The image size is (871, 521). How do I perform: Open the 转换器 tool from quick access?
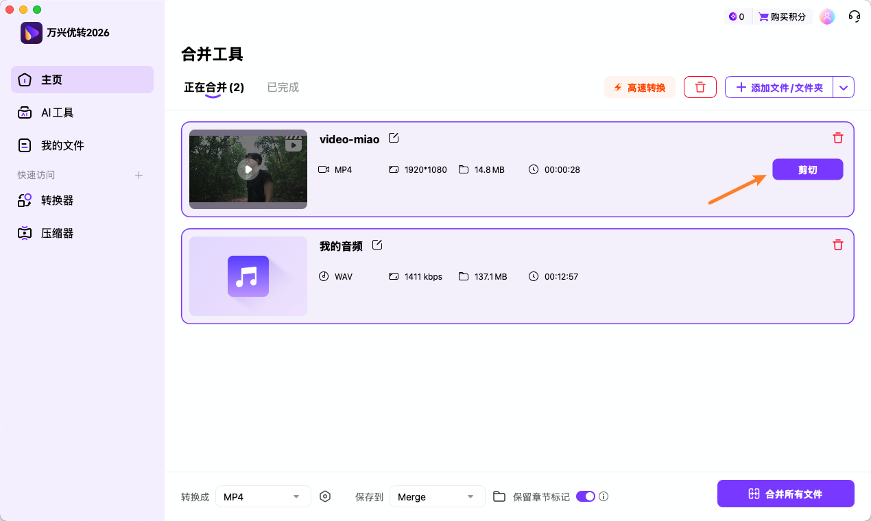58,200
